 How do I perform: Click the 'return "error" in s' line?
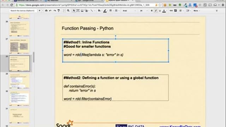pyautogui.click(x=82, y=91)
